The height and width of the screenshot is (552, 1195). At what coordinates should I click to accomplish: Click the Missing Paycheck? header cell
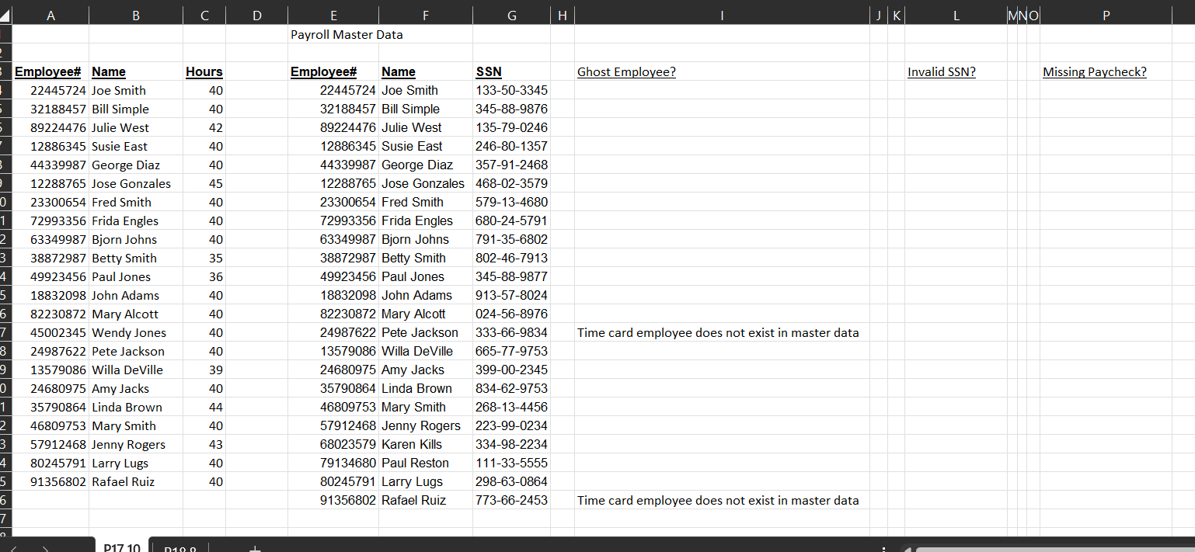1096,71
